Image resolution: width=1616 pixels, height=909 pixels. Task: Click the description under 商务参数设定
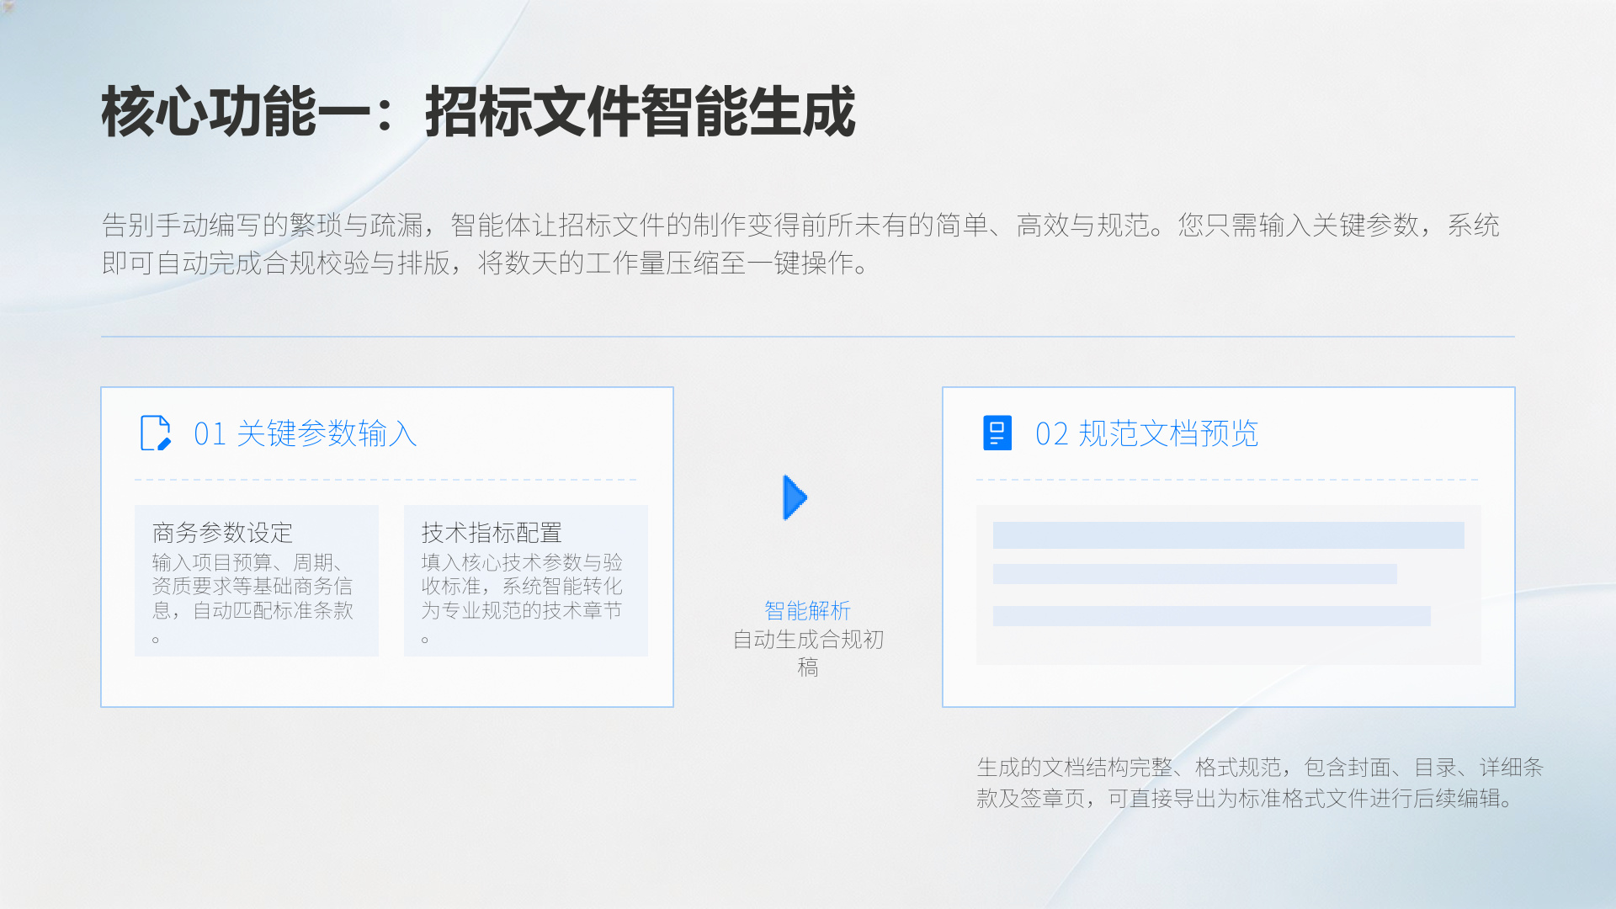(252, 598)
